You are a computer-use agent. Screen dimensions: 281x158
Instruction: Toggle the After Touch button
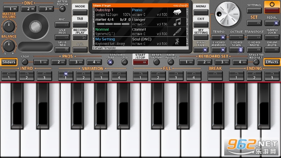pos(62,9)
